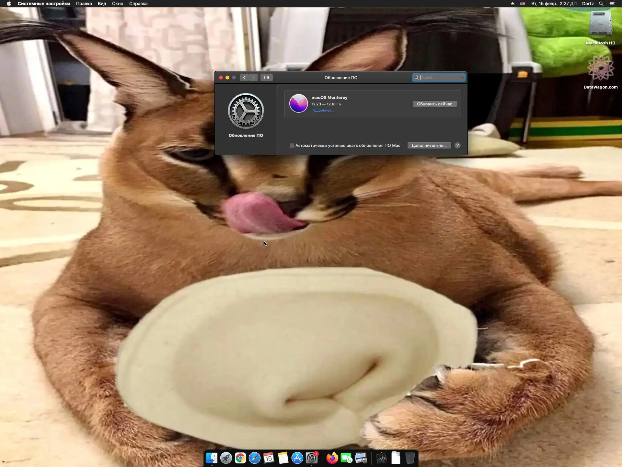Open Macintosh HD drive on desktop
This screenshot has width=622, height=467.
tap(600, 24)
